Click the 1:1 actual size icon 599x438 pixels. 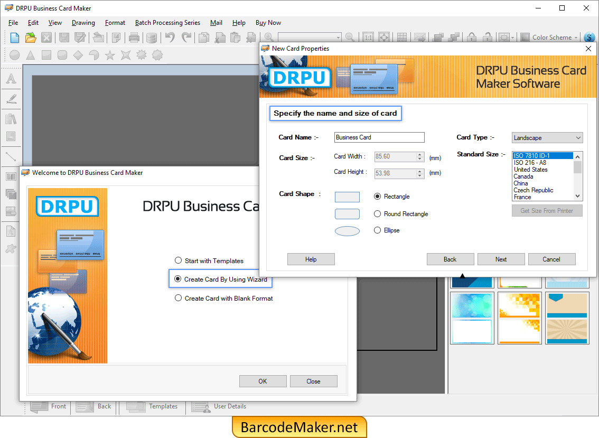coord(368,38)
